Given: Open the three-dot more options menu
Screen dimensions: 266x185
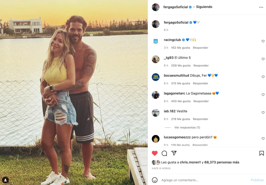Looking at the screenshot, I should click(x=261, y=7).
